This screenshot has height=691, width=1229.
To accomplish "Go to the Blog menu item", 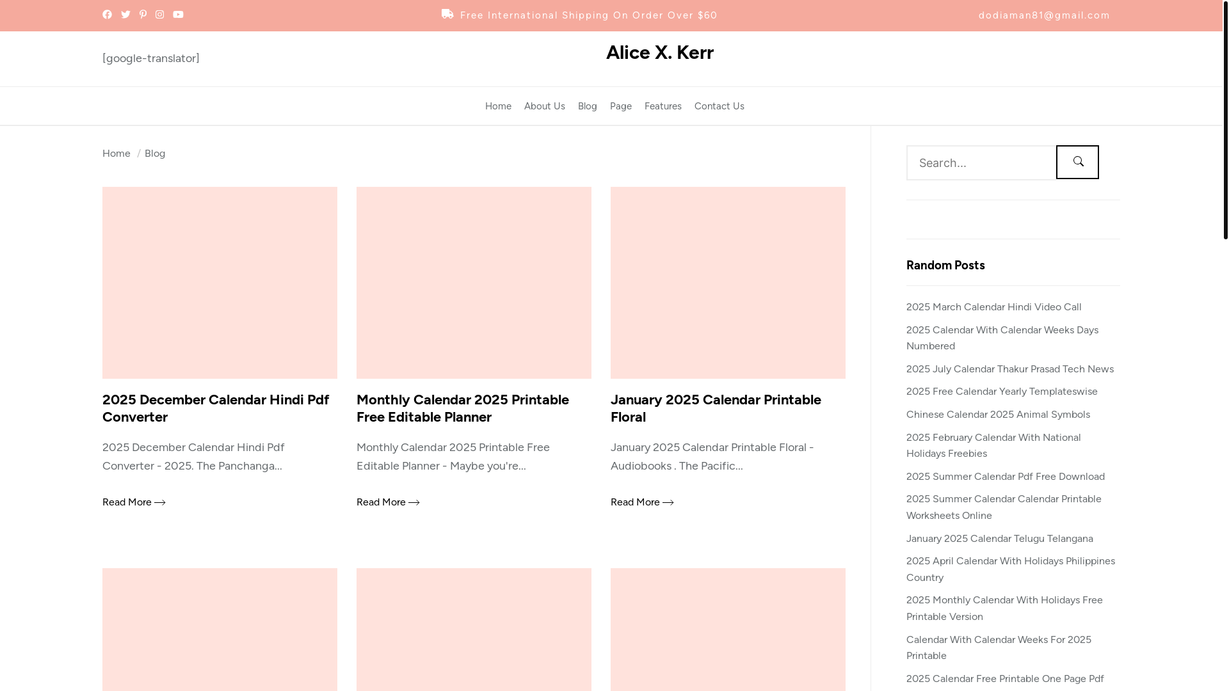I will point(588,106).
